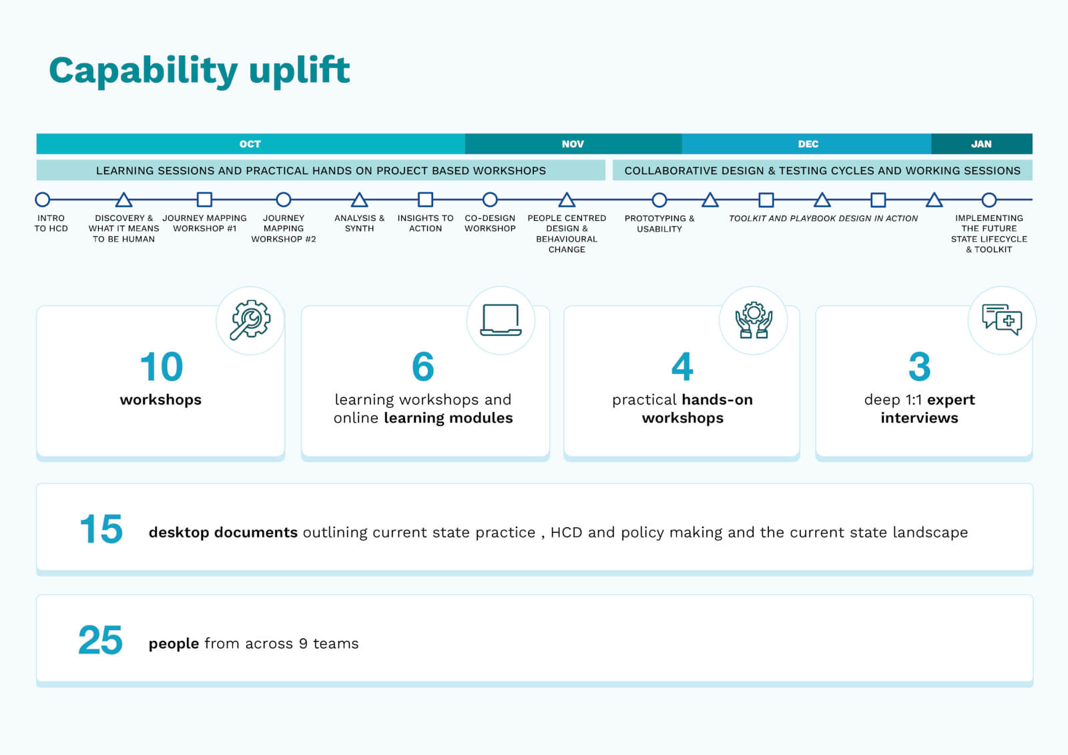Image resolution: width=1068 pixels, height=755 pixels.
Task: Click the chat bubbles icon
Action: (1002, 320)
